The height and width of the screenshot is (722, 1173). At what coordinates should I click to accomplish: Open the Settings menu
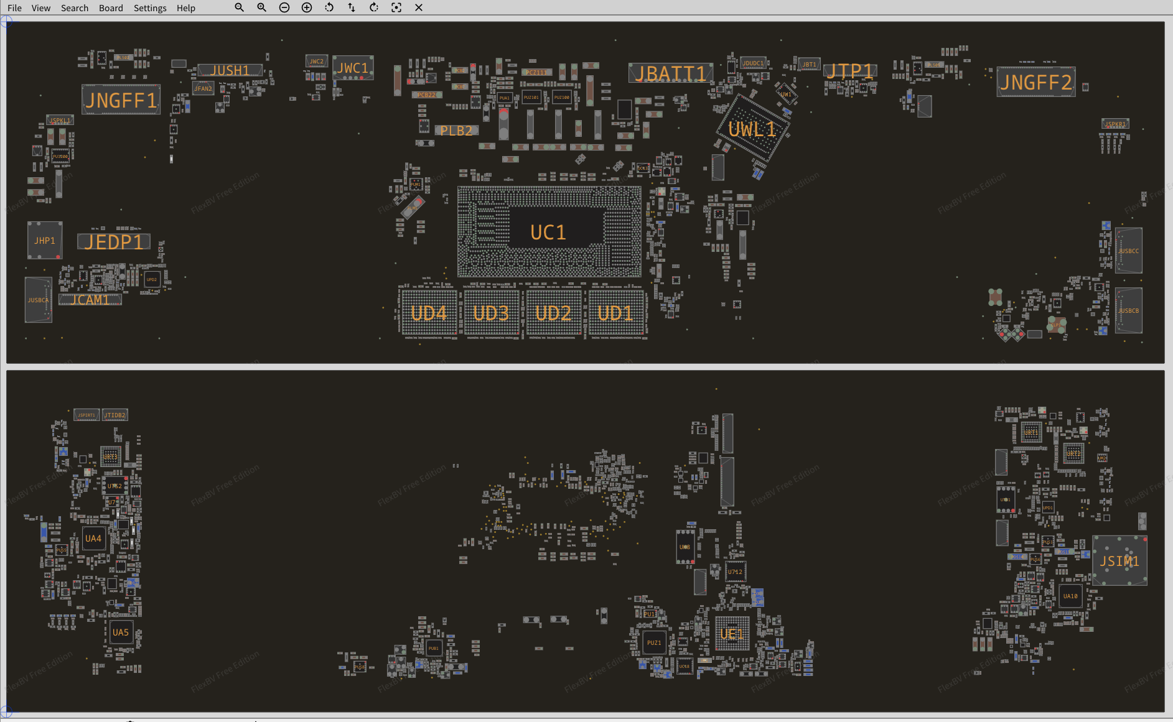pyautogui.click(x=150, y=8)
